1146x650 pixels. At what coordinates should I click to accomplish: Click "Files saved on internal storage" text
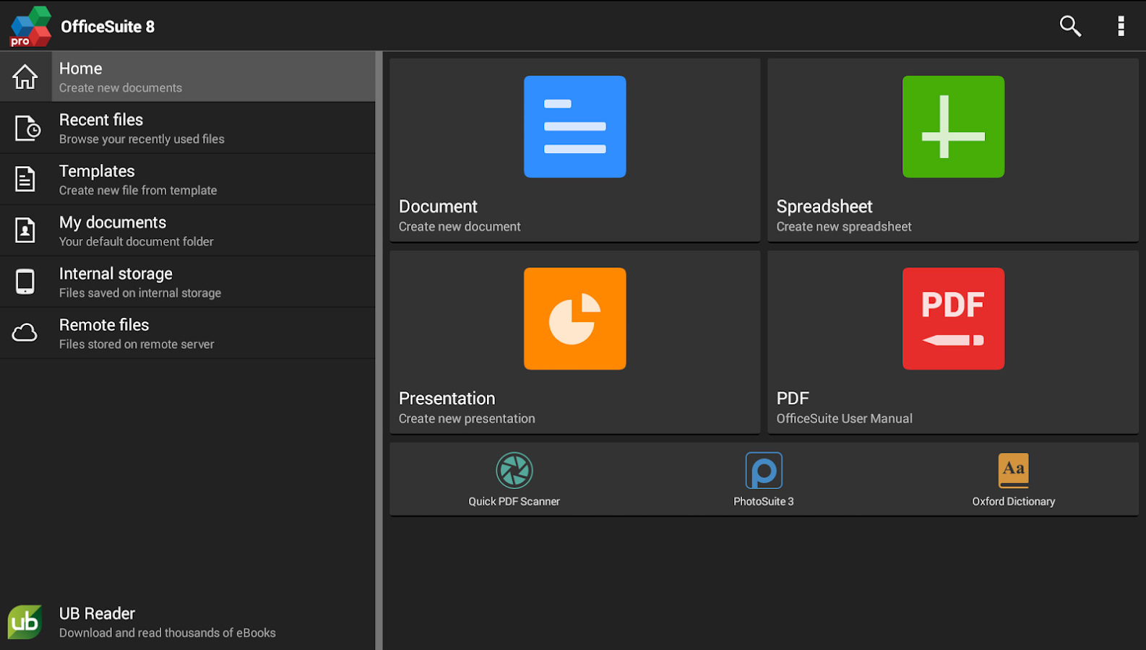click(x=140, y=293)
